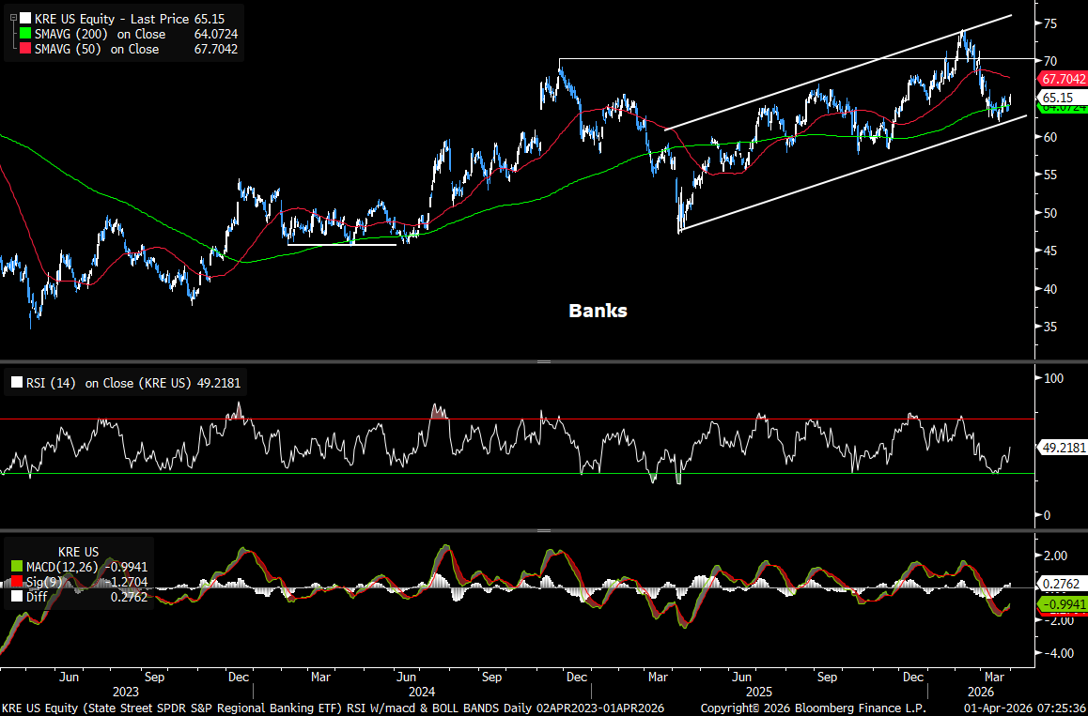Click the green -0.9941 MACD axis tag

(x=1061, y=605)
